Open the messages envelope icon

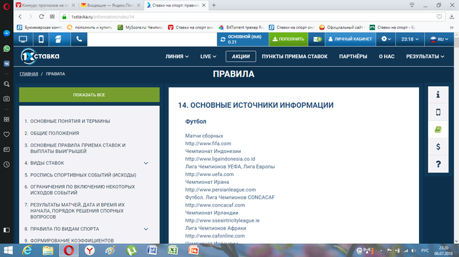click(x=317, y=39)
